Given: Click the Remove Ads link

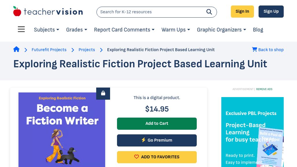Looking at the screenshot, I should (264, 89).
